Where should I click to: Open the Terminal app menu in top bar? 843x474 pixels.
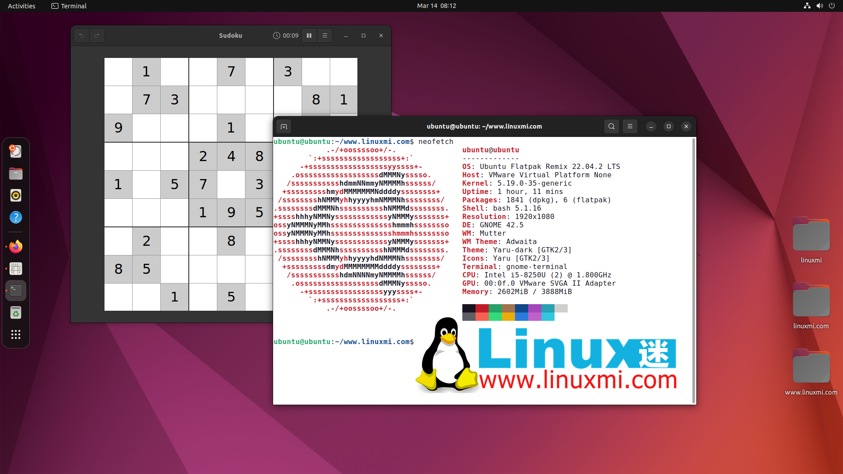[69, 6]
